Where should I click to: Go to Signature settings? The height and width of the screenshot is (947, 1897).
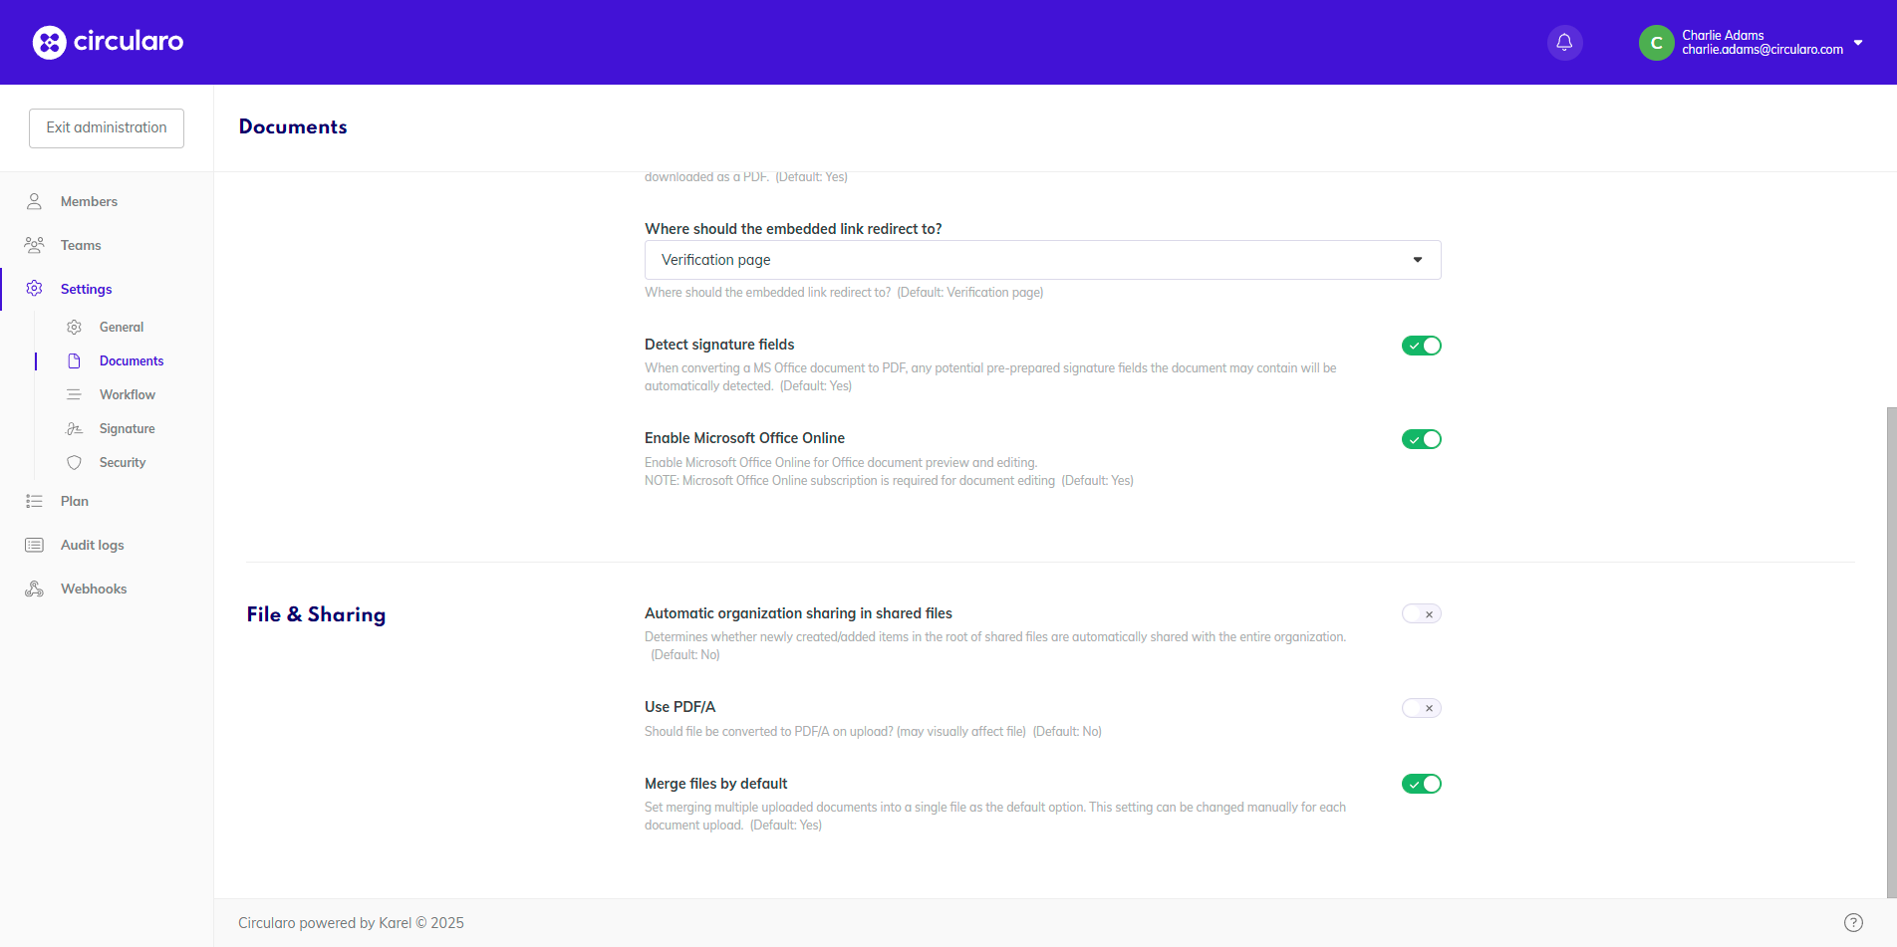[x=127, y=428]
